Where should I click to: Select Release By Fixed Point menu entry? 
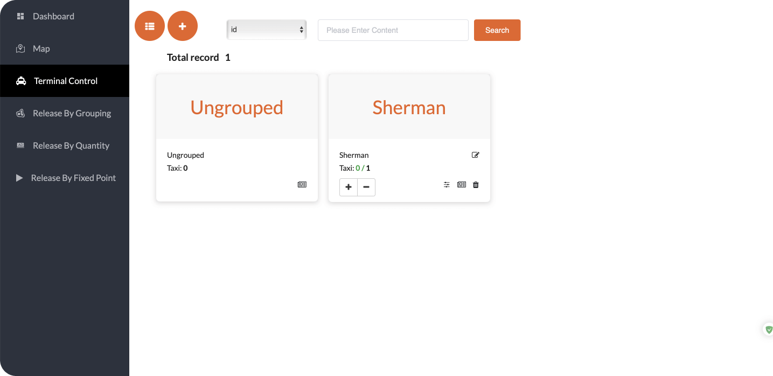point(74,178)
